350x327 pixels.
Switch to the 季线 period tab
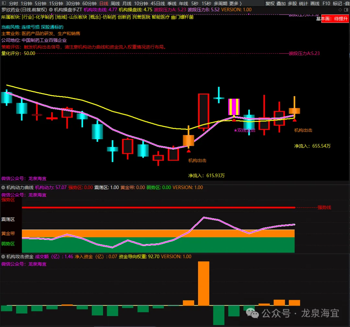[172, 4]
